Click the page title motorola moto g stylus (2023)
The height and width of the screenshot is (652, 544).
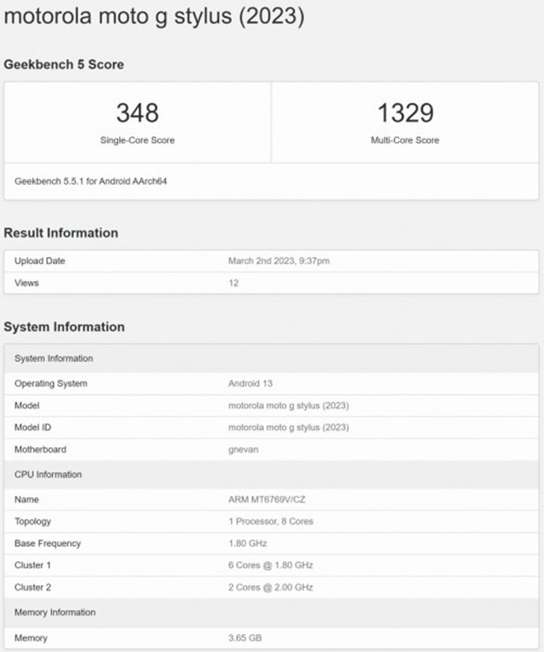tap(154, 16)
